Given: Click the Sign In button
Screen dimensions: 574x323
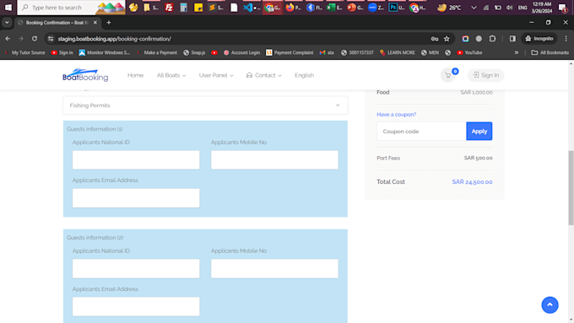Looking at the screenshot, I should point(485,75).
